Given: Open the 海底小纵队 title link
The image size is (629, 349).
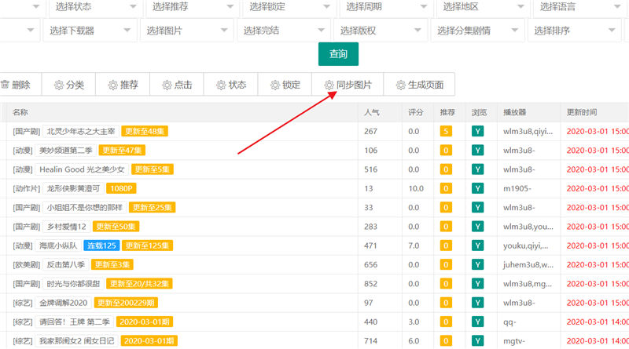Looking at the screenshot, I should tap(58, 245).
